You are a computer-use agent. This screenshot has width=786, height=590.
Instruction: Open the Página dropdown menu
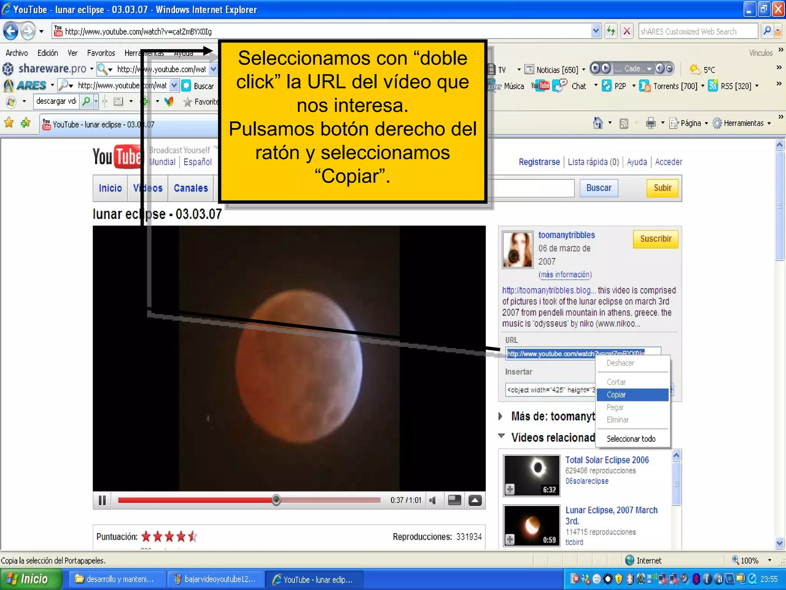689,123
